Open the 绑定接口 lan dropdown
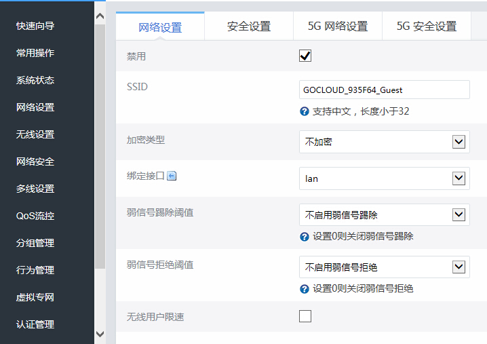487x344 pixels. pyautogui.click(x=384, y=178)
